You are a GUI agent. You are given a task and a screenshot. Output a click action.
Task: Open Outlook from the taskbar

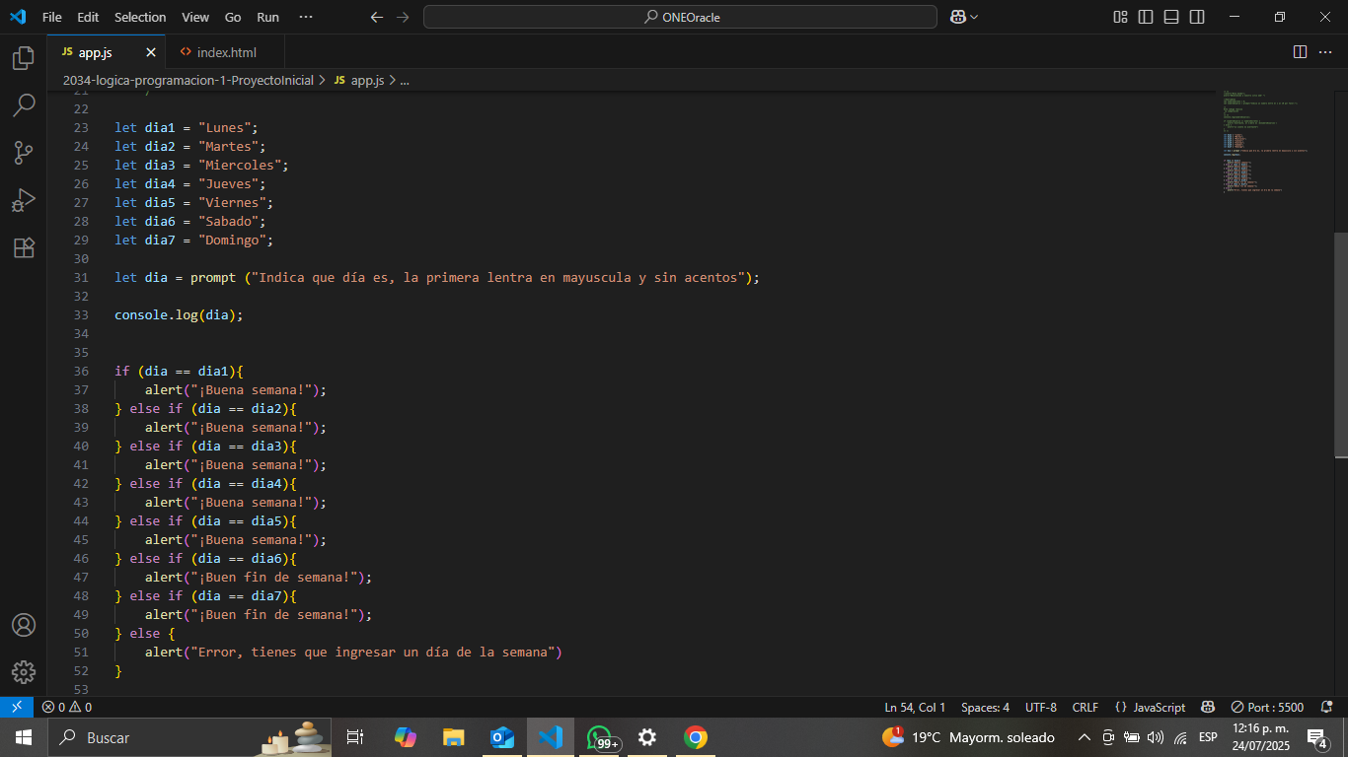(502, 737)
